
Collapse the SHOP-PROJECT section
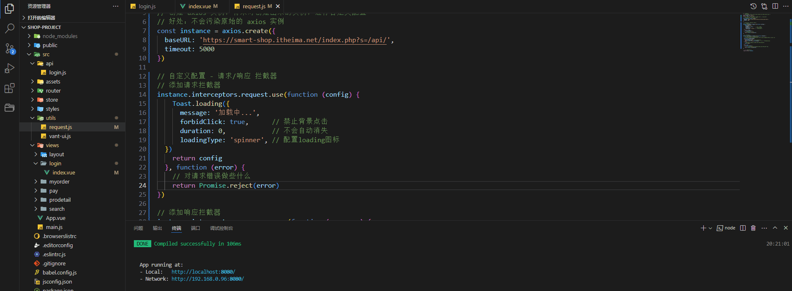click(x=73, y=27)
